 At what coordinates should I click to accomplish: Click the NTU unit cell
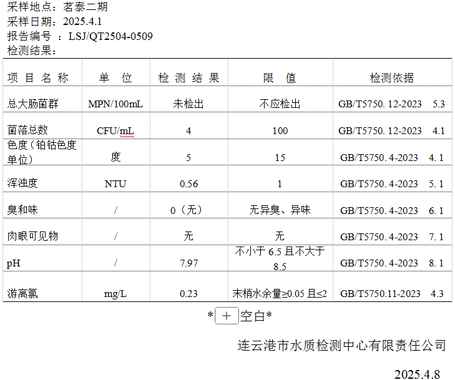pos(115,183)
